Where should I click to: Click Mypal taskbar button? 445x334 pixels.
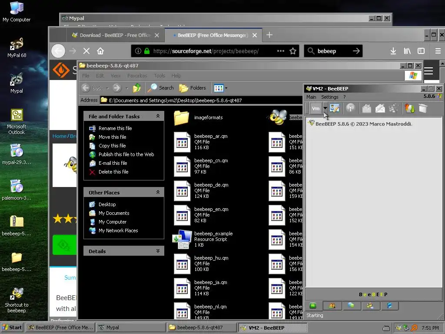click(131, 327)
